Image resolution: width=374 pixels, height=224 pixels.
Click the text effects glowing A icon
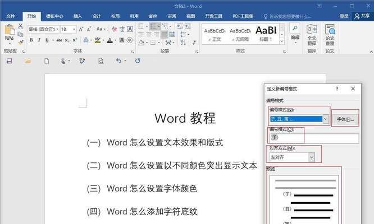pos(86,40)
